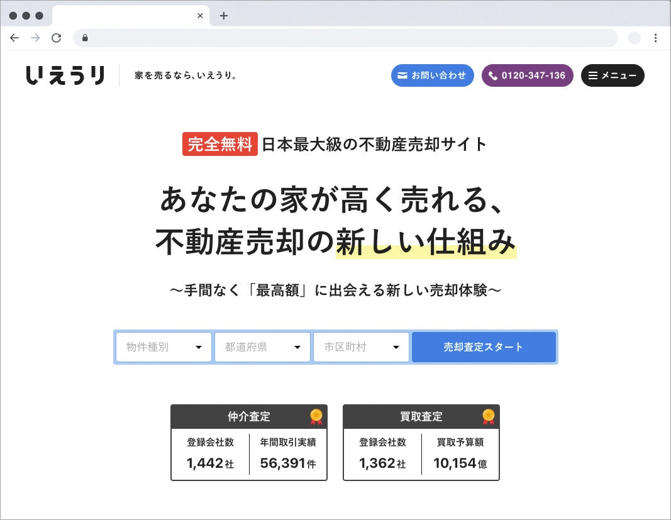Click the 1,362社 registered companies value
Image resolution: width=671 pixels, height=520 pixels.
click(382, 463)
